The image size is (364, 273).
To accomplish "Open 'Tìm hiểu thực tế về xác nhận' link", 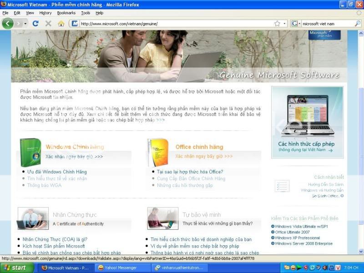I will pyautogui.click(x=57, y=178).
